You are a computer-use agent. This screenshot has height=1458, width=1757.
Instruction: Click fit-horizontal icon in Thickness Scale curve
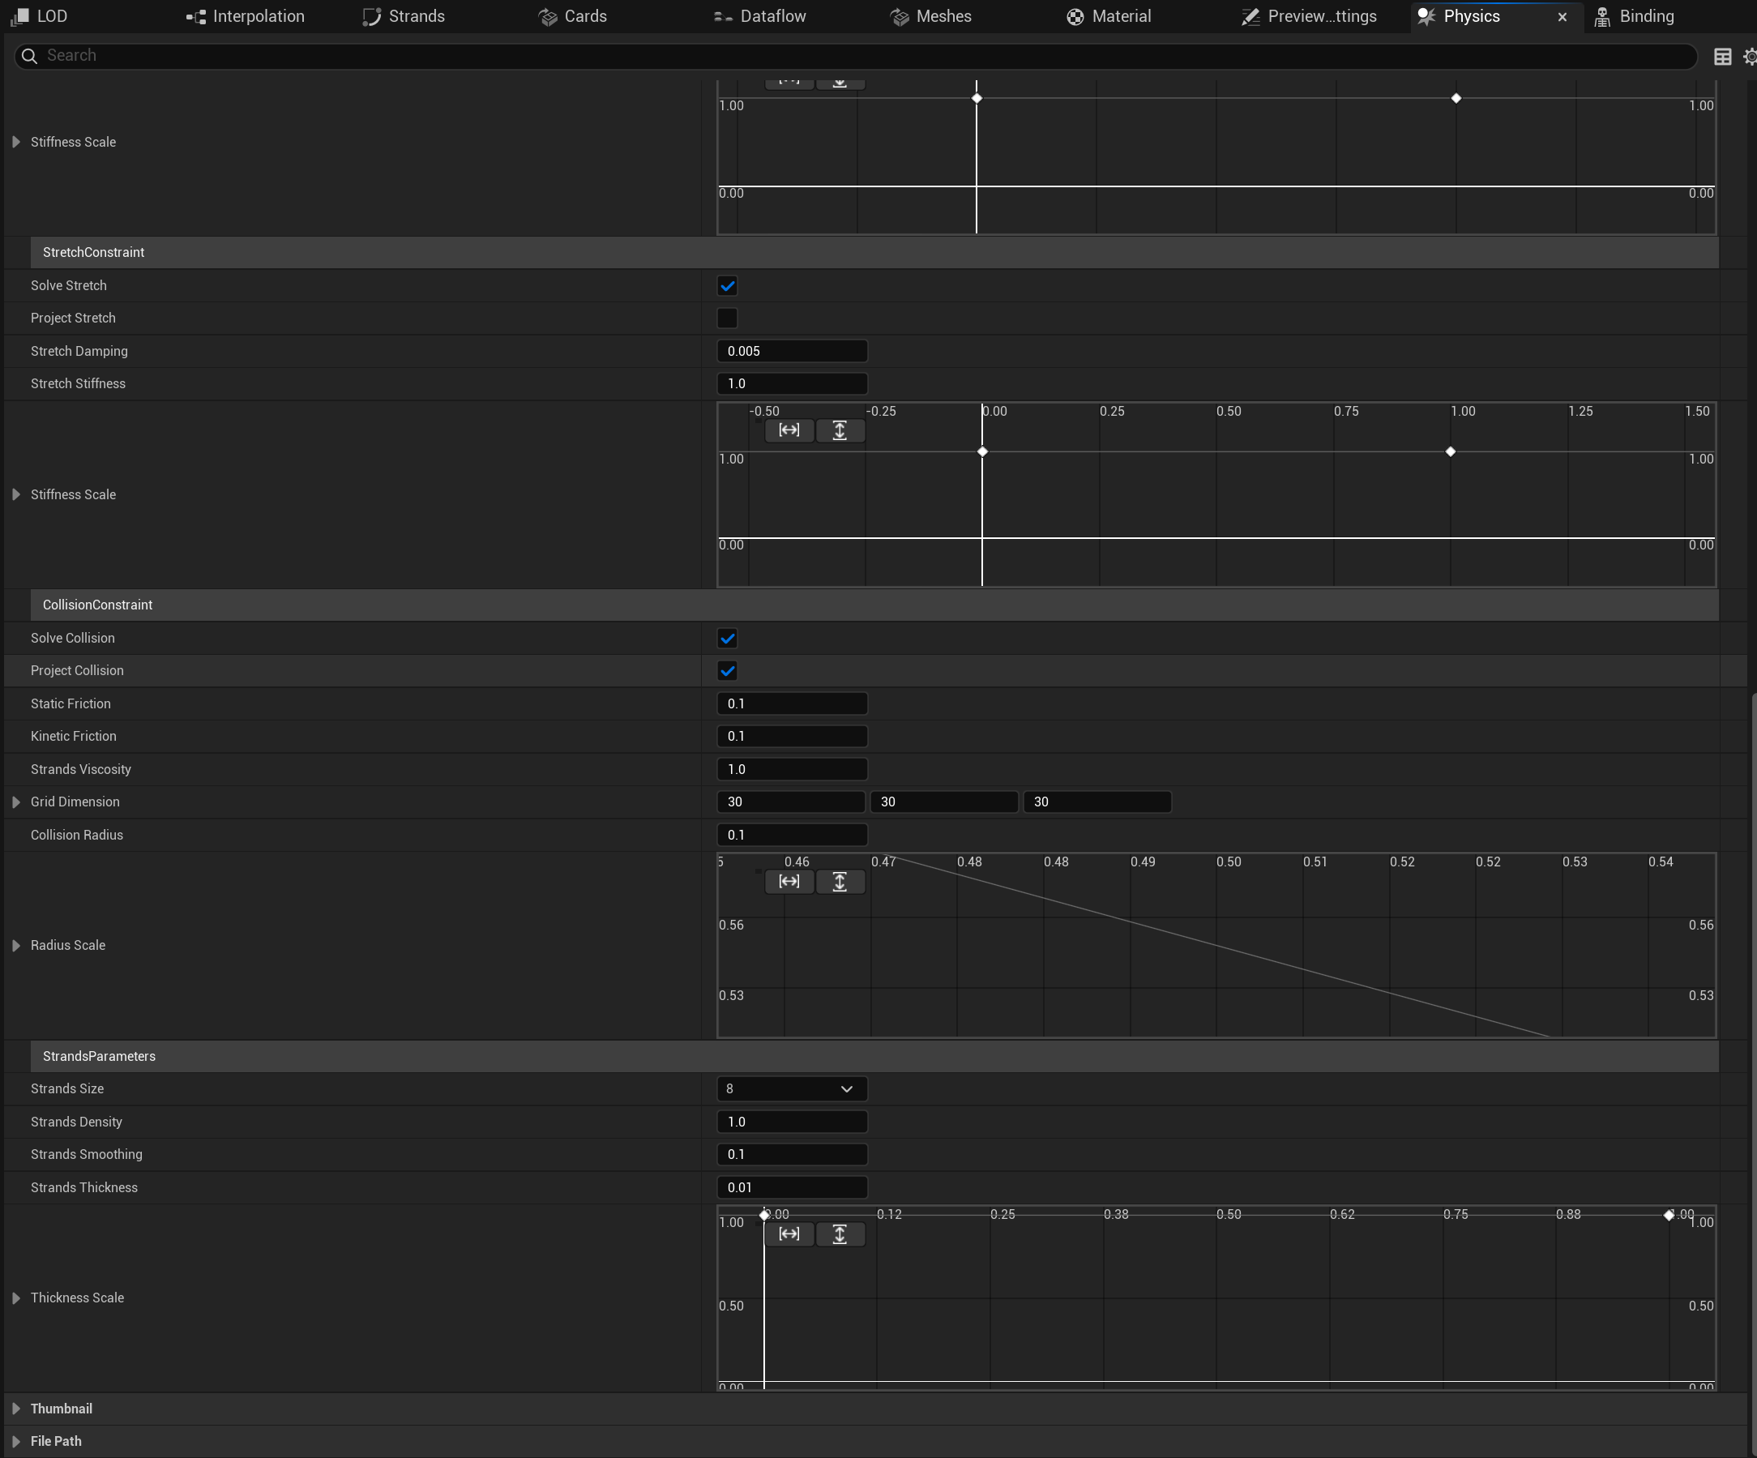(x=789, y=1234)
